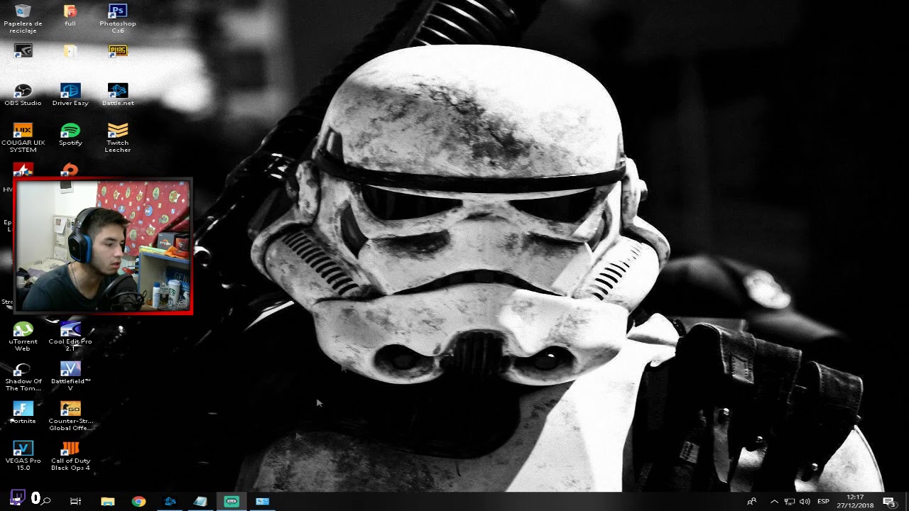The height and width of the screenshot is (511, 909).
Task: Select the Spotify desktop shortcut
Action: [x=70, y=135]
